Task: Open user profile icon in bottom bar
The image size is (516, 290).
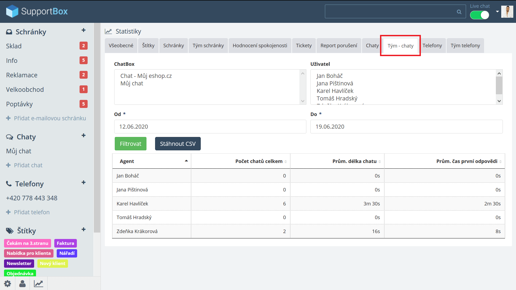Action: pyautogui.click(x=23, y=284)
